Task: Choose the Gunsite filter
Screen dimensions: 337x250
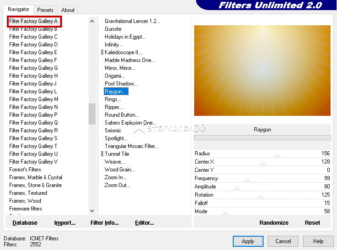Action: click(113, 29)
